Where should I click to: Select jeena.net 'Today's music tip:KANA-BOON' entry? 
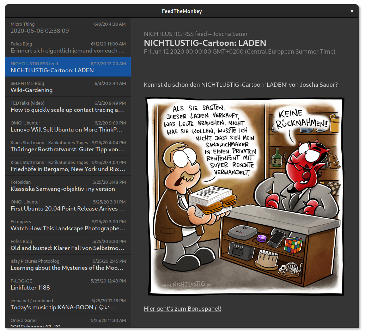pos(68,304)
